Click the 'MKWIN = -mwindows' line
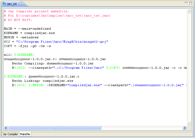The width and height of the screenshot is (195, 138). tap(21, 37)
